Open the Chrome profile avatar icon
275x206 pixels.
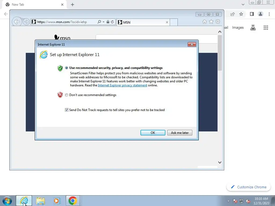[260, 14]
